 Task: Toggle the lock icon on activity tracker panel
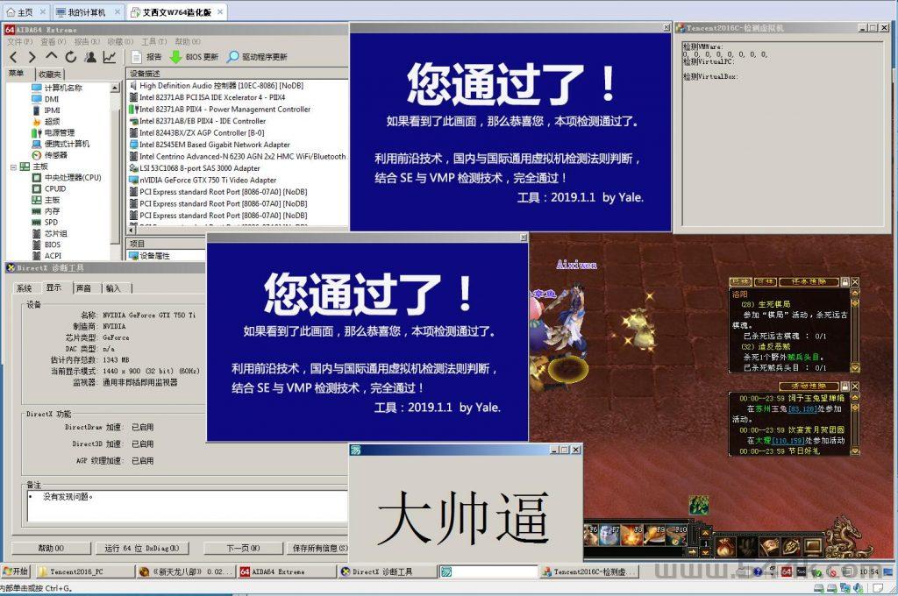845,387
